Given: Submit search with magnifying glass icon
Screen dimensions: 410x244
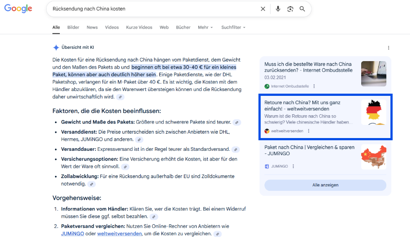Looking at the screenshot, I should pos(302,9).
